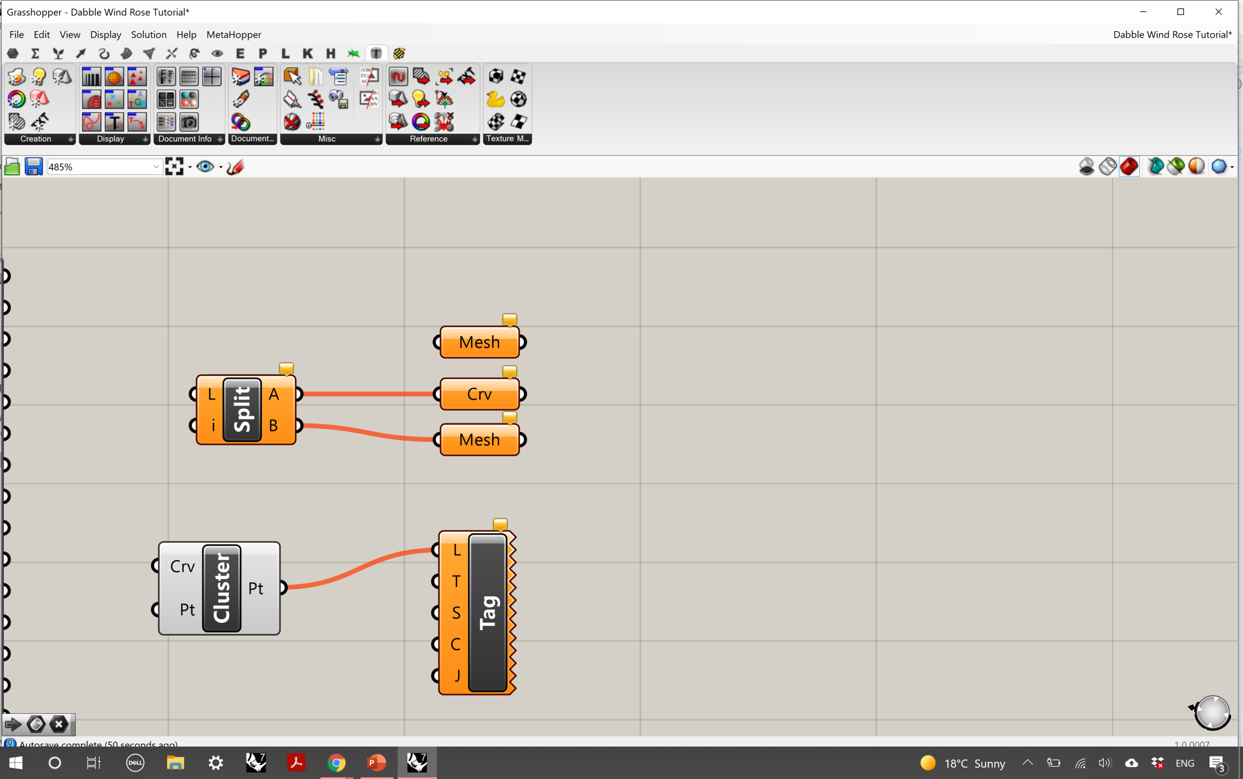The image size is (1243, 779).
Task: Click the green open folder icon
Action: tap(12, 167)
